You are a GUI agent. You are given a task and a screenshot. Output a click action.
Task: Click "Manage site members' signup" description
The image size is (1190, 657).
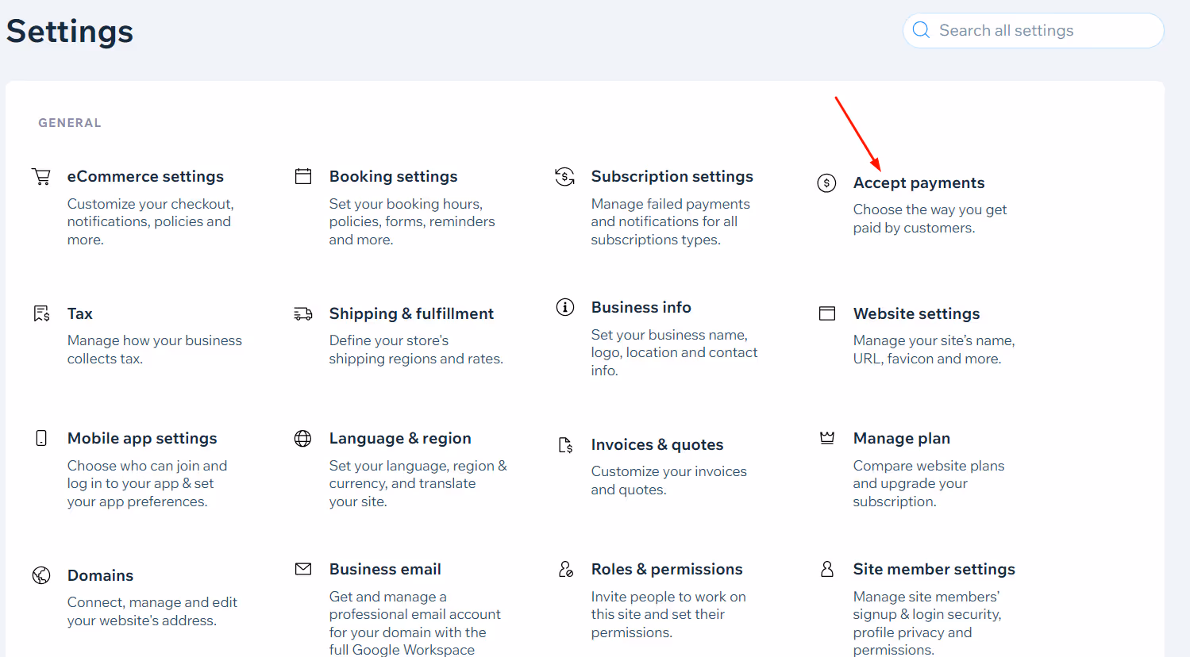pos(927,623)
